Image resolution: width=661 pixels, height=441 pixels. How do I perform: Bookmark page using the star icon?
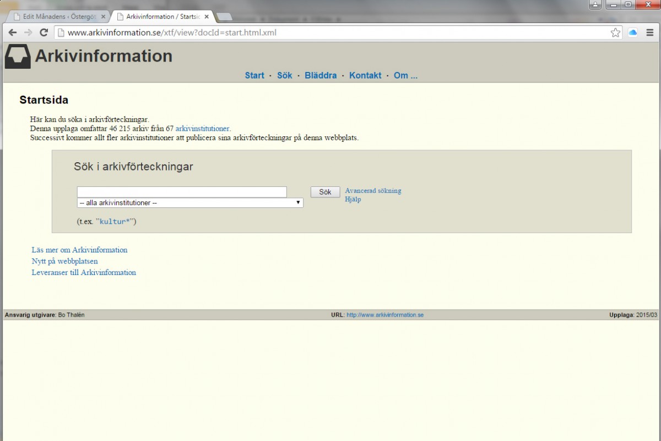(x=615, y=32)
